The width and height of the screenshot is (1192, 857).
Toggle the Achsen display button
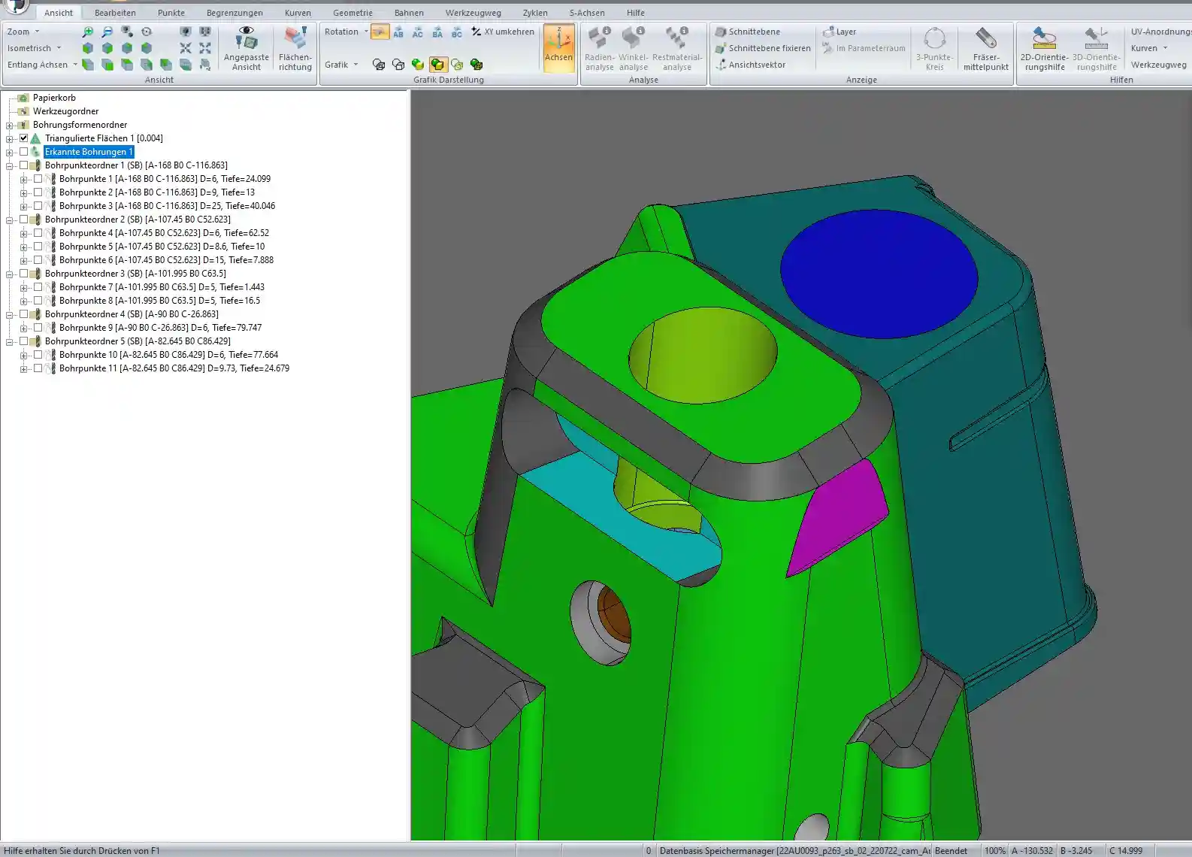pos(558,48)
